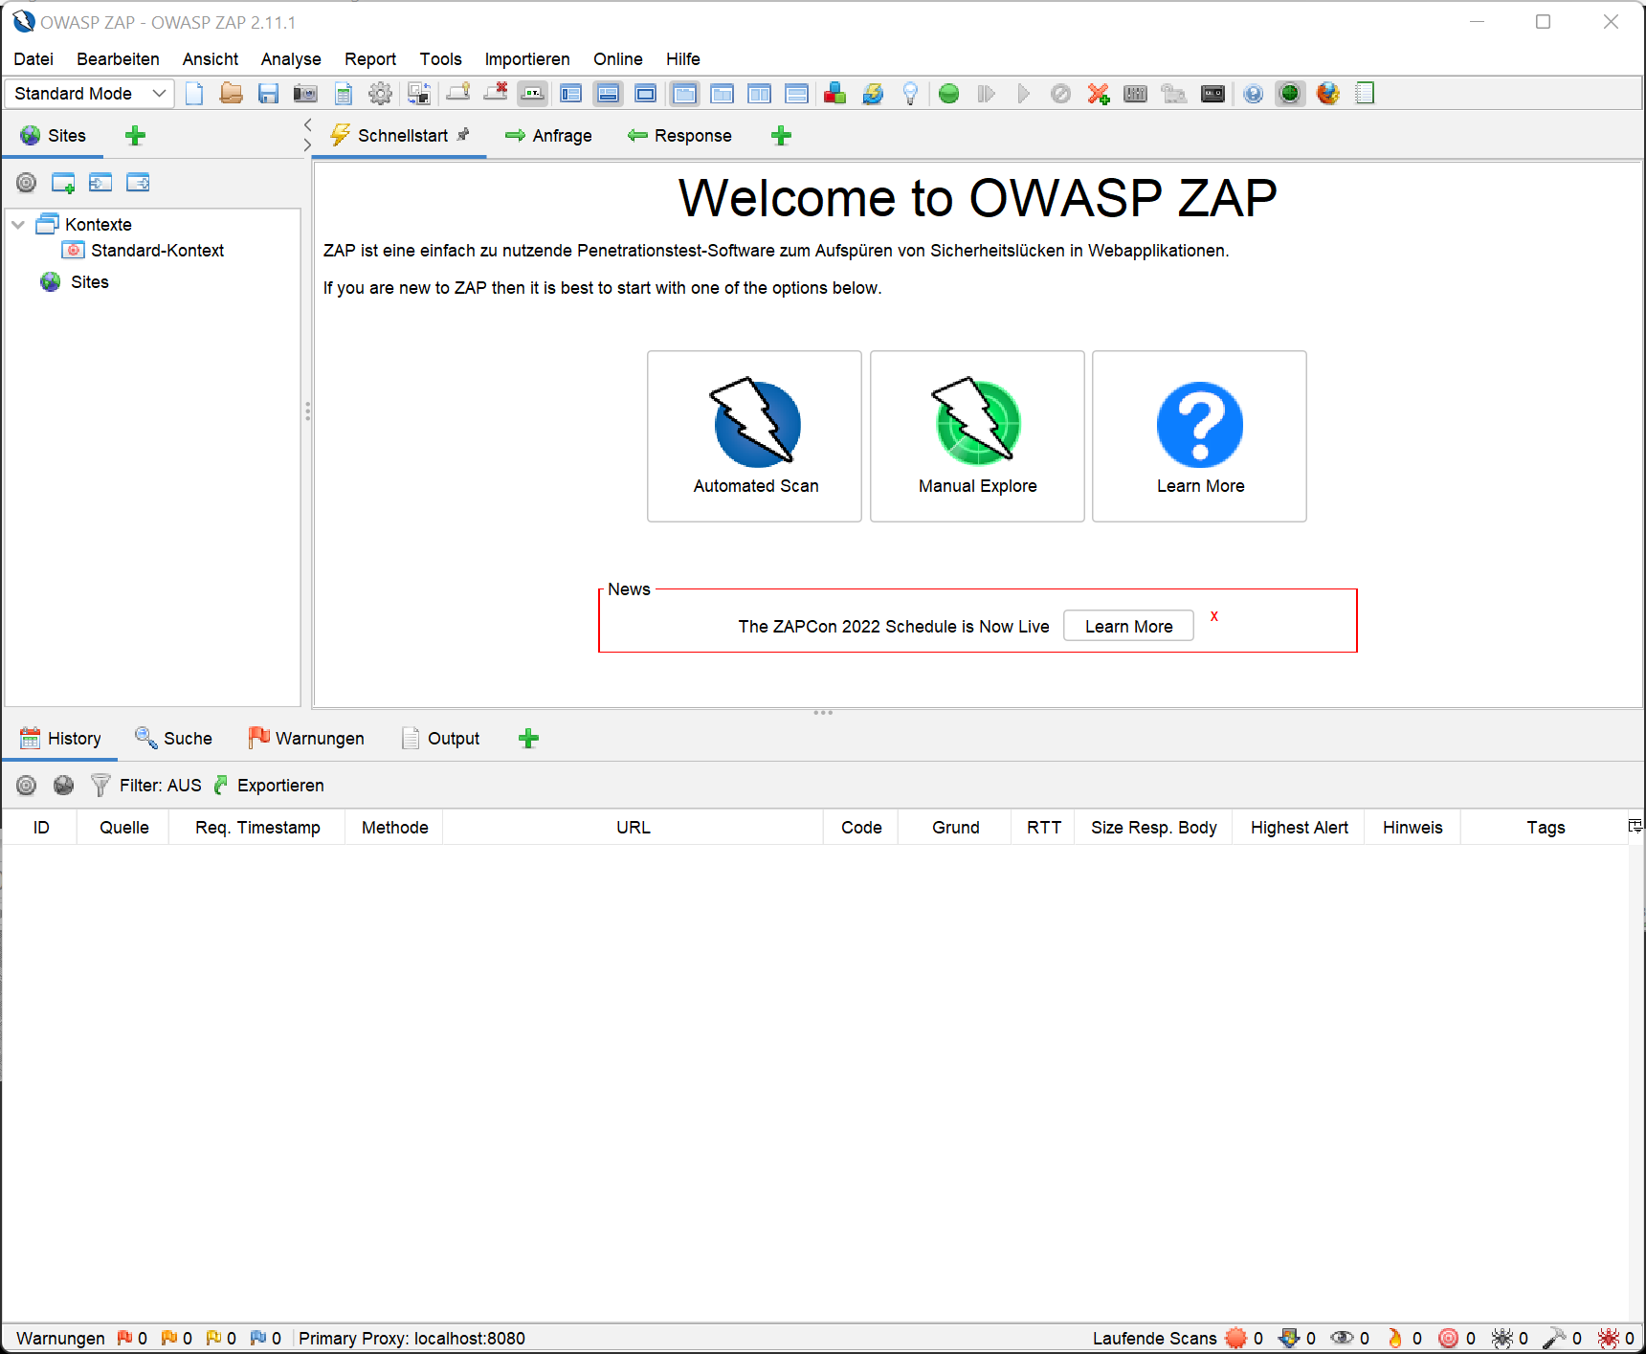The width and height of the screenshot is (1646, 1354).
Task: Show all tabs using the lightbulb tab icon
Action: 458,94
